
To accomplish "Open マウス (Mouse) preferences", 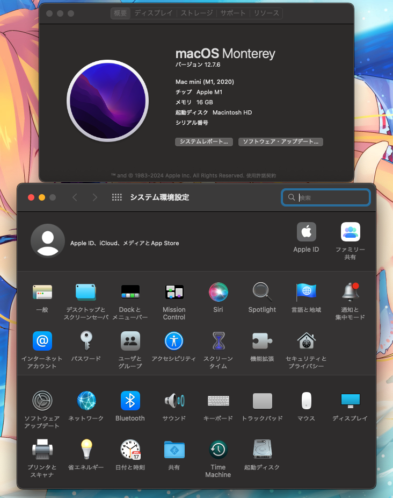I will pyautogui.click(x=306, y=401).
